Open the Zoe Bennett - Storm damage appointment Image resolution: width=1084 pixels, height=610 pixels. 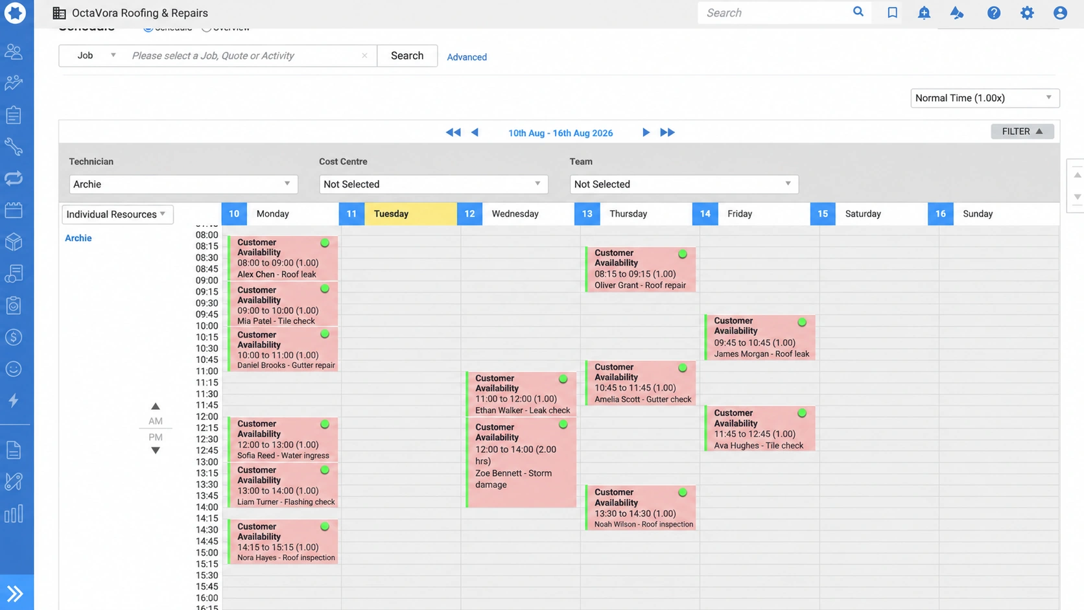click(x=521, y=462)
